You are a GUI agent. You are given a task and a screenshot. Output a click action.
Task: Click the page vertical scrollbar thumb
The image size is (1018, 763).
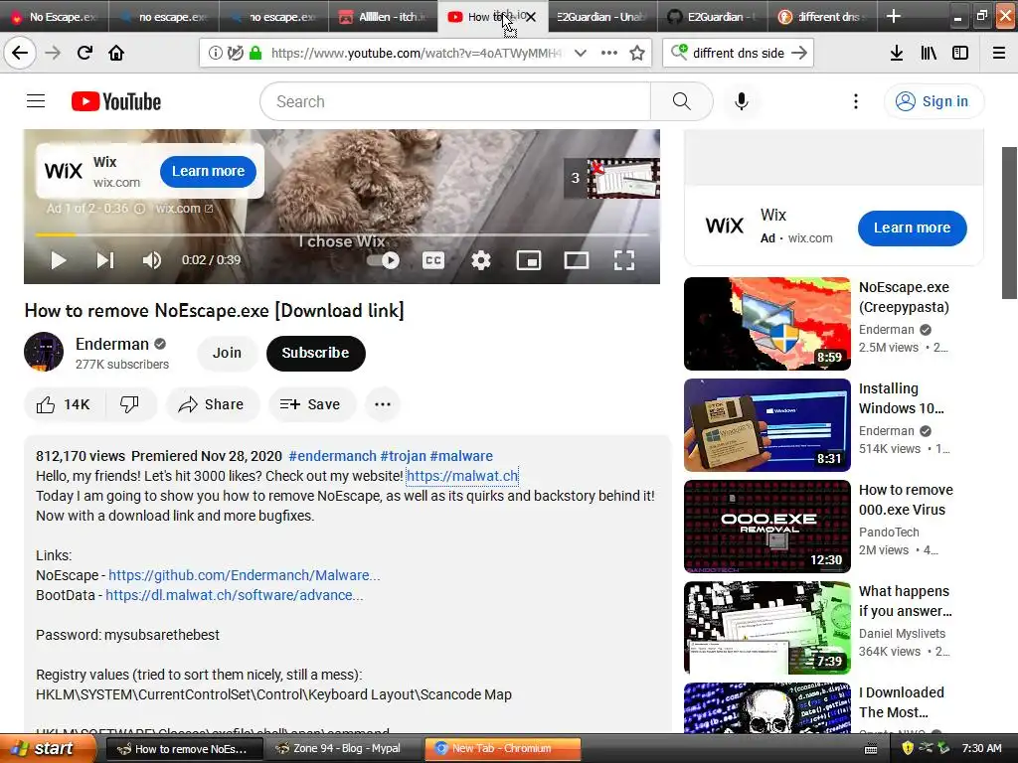(x=1009, y=223)
